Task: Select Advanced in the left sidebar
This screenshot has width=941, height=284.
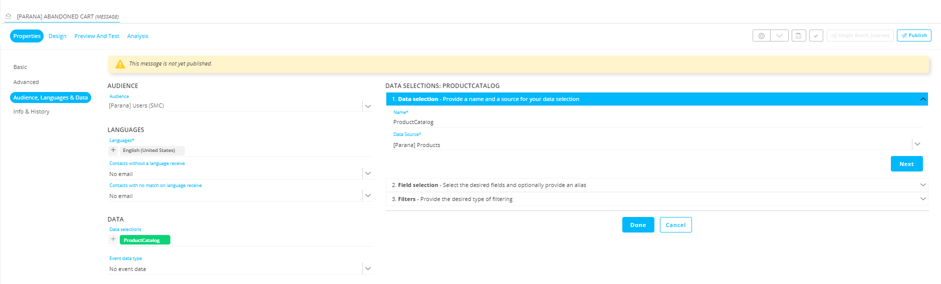Action: tap(26, 82)
